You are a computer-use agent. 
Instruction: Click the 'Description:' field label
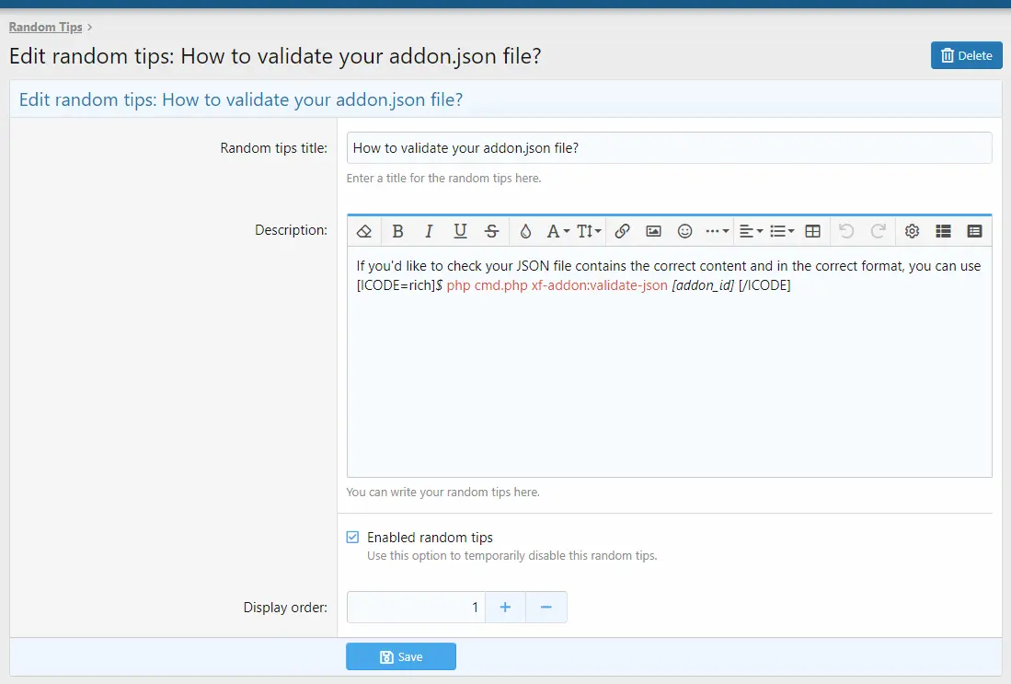pyautogui.click(x=291, y=230)
